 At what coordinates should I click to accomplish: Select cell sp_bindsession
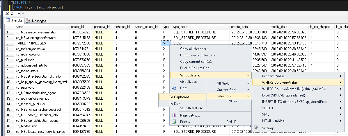coord(42,126)
